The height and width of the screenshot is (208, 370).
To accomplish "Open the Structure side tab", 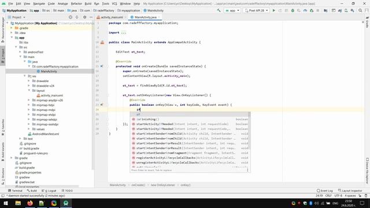I will (2, 176).
